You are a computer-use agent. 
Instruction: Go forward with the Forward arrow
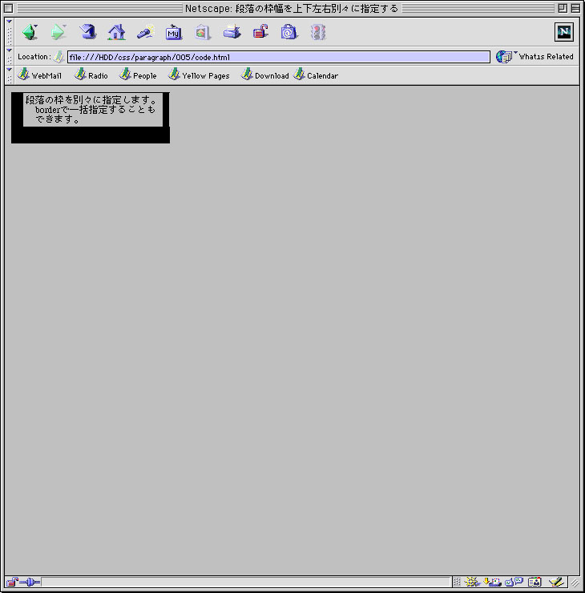pyautogui.click(x=58, y=33)
